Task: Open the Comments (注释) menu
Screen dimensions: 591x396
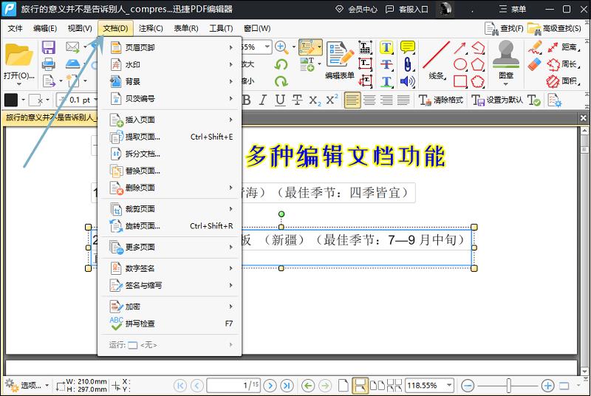Action: (x=150, y=28)
